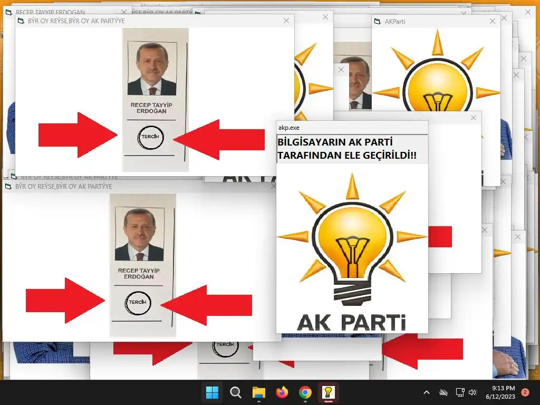Open the red notification badge showing 2
The image size is (540, 405).
click(525, 392)
